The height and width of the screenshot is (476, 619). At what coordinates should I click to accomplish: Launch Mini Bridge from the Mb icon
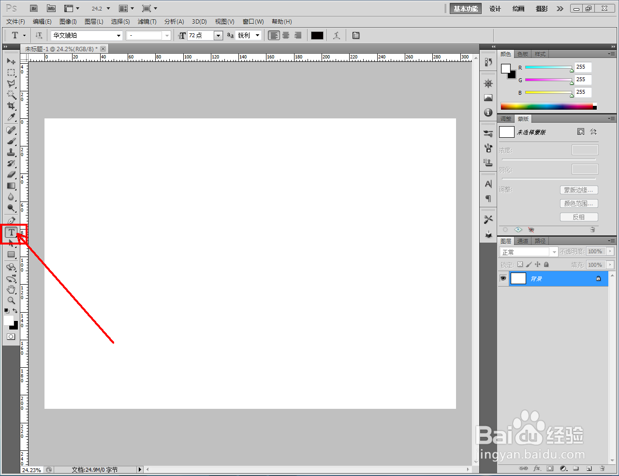pos(51,9)
